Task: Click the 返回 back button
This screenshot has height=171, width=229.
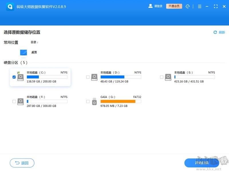Action: 22,162
